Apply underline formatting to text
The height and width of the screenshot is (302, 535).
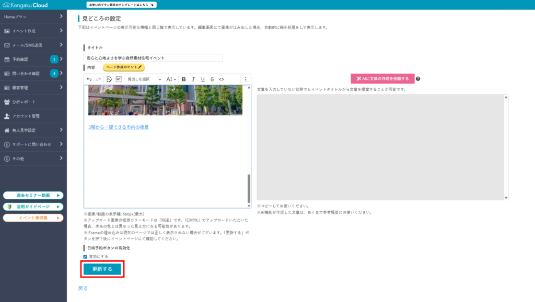tap(202, 79)
